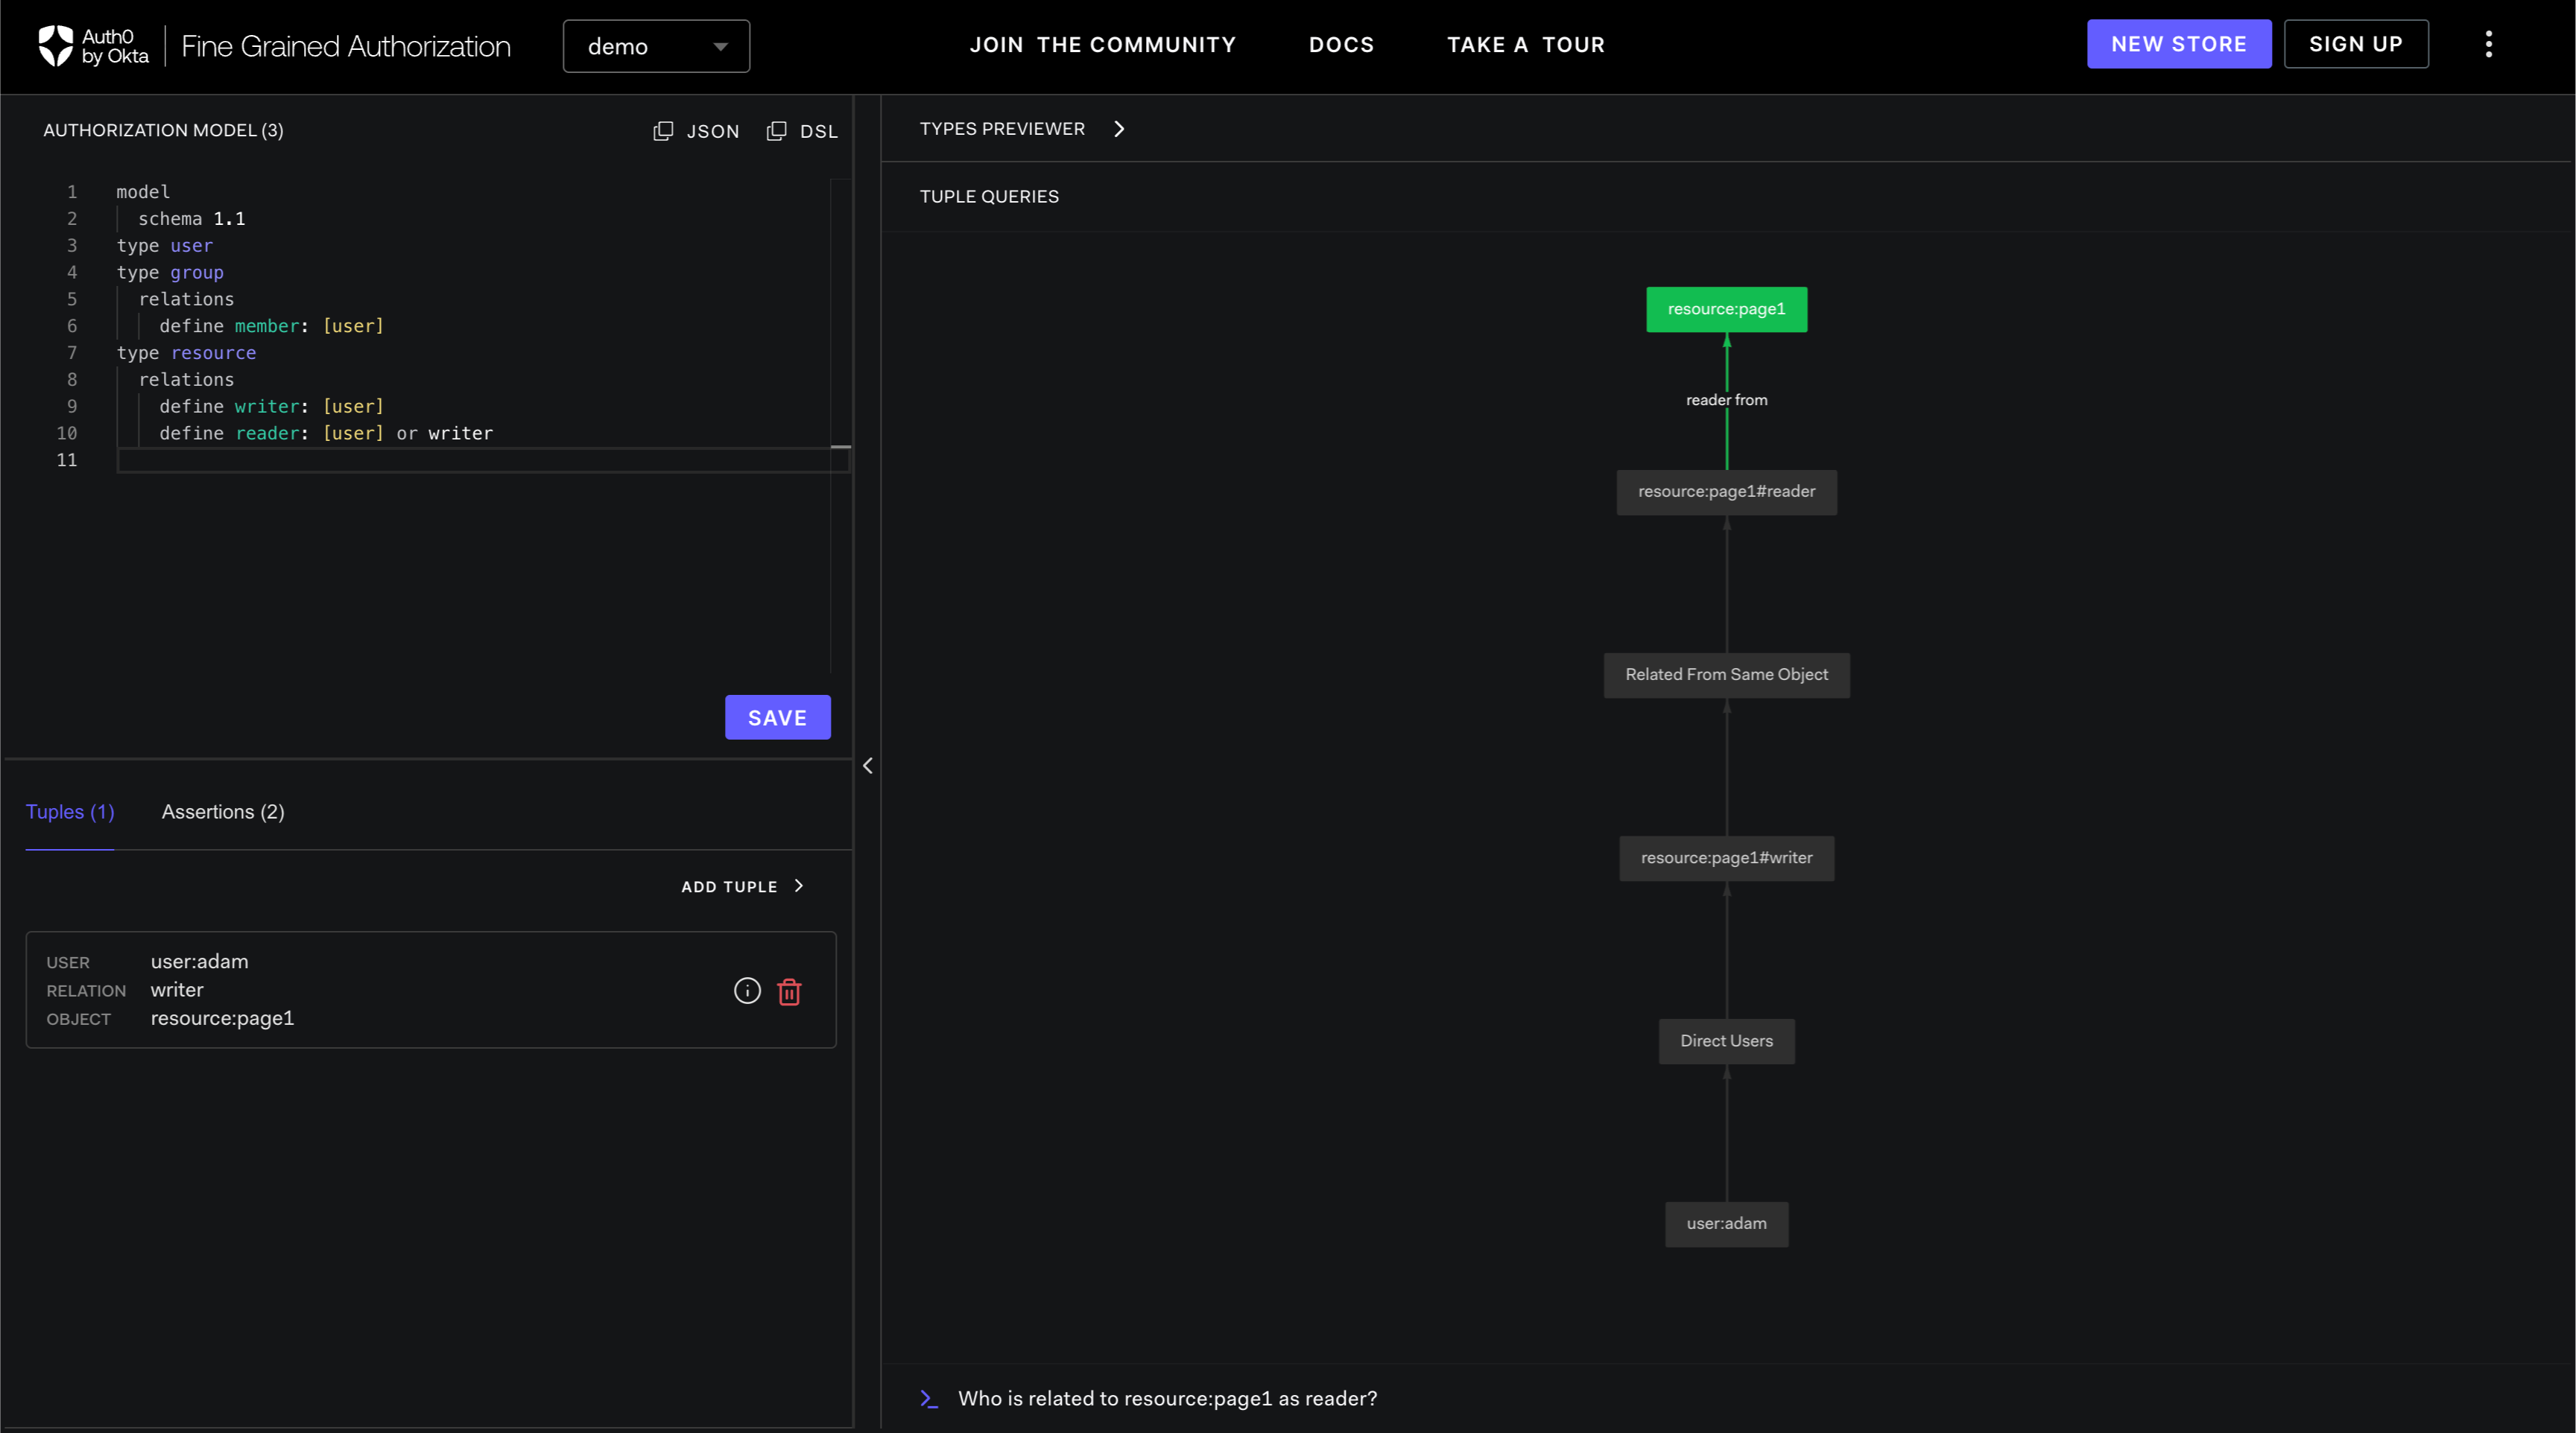Viewport: 2576px width, 1433px height.
Task: Click 'define member: [user]' code line
Action: coord(271,325)
